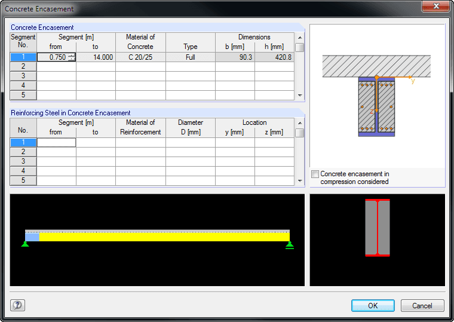Select Concrete Encasement row header 4
The image size is (454, 322).
click(x=23, y=85)
